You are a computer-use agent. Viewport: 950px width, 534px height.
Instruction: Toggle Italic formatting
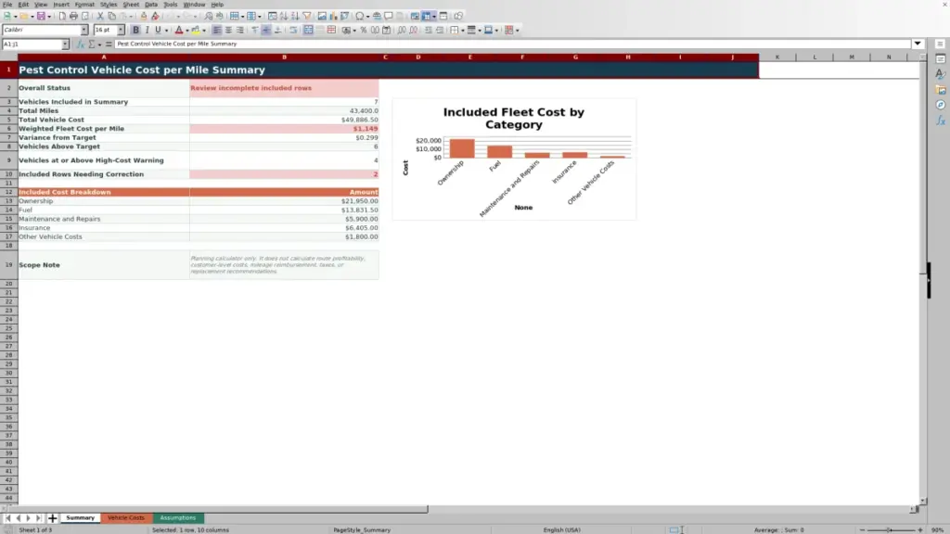147,30
